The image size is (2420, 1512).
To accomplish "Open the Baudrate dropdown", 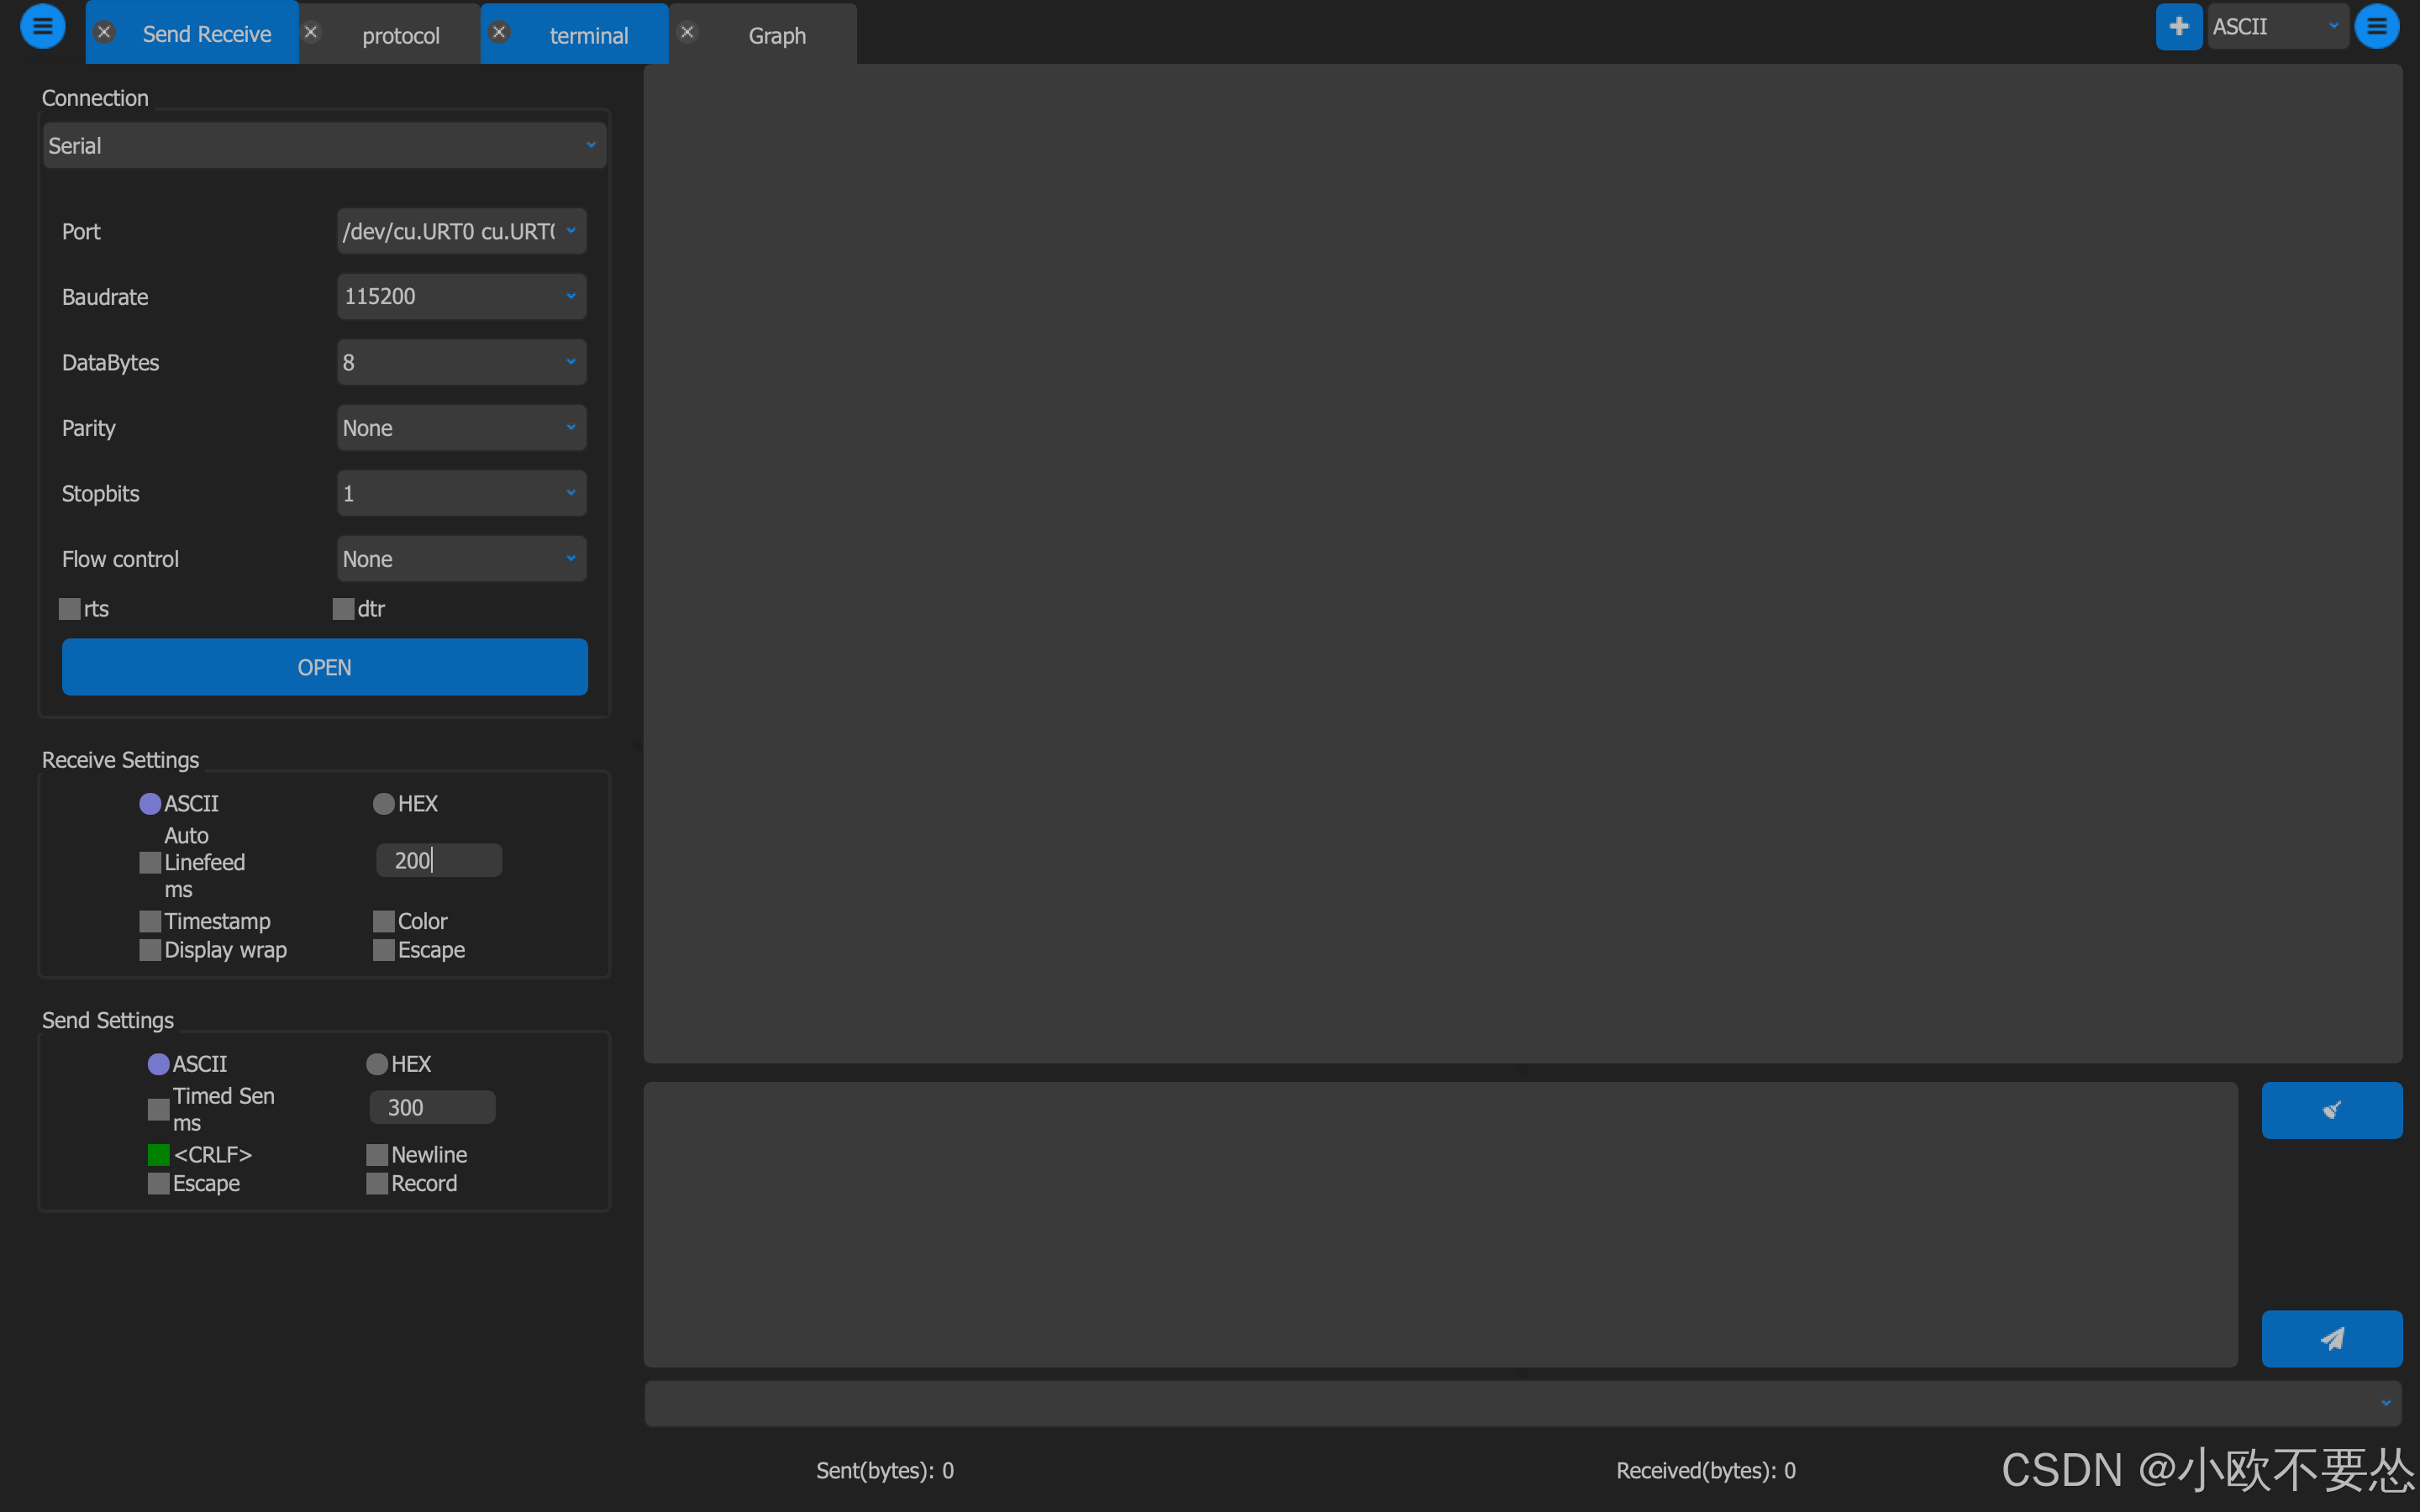I will coord(461,297).
